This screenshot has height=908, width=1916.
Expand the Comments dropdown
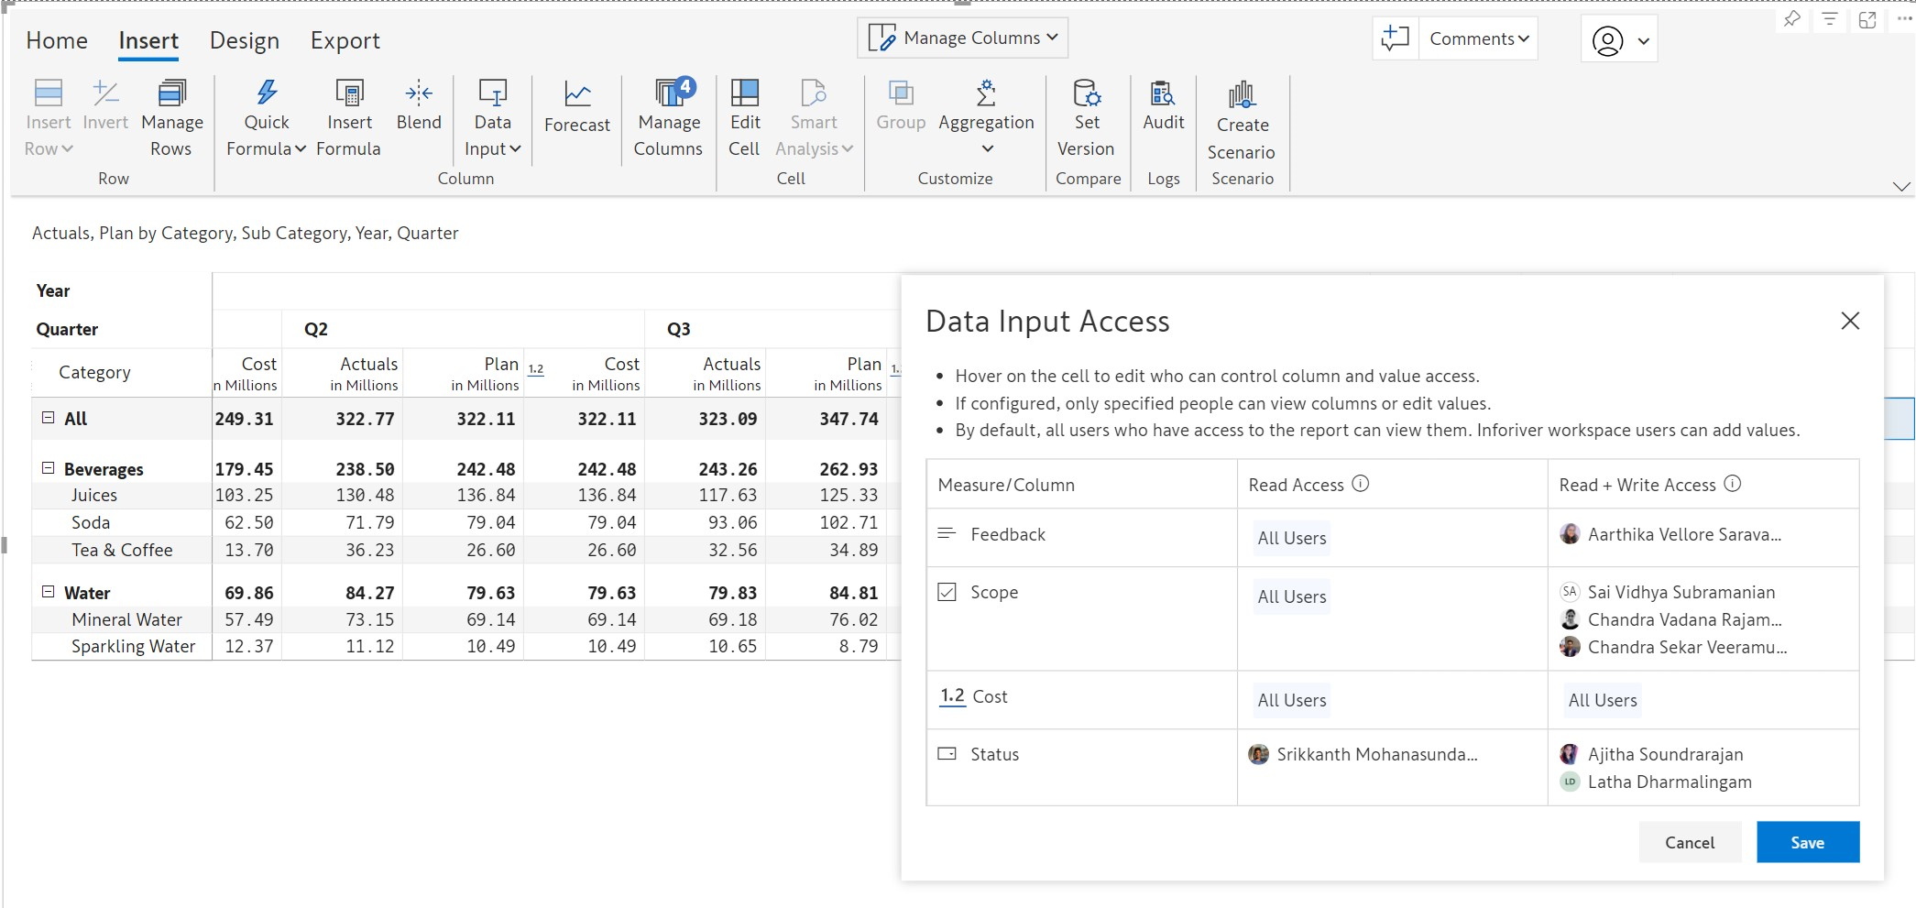pyautogui.click(x=1478, y=38)
